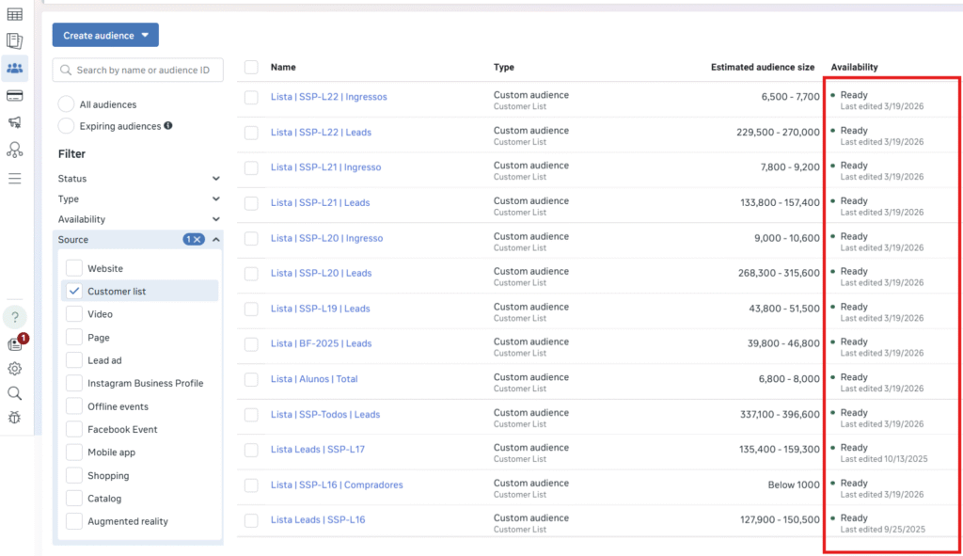963x556 pixels.
Task: Open Ads Manager from the left sidebar
Action: pos(14,14)
